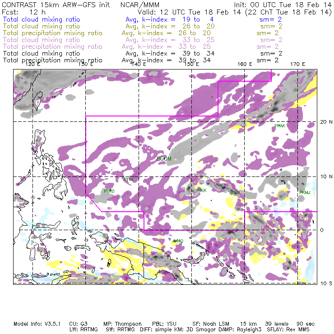Click the 'Valid: 12 UTC Tue 18 Feb 14' text
Screen dimensions: 334x334
189,12
